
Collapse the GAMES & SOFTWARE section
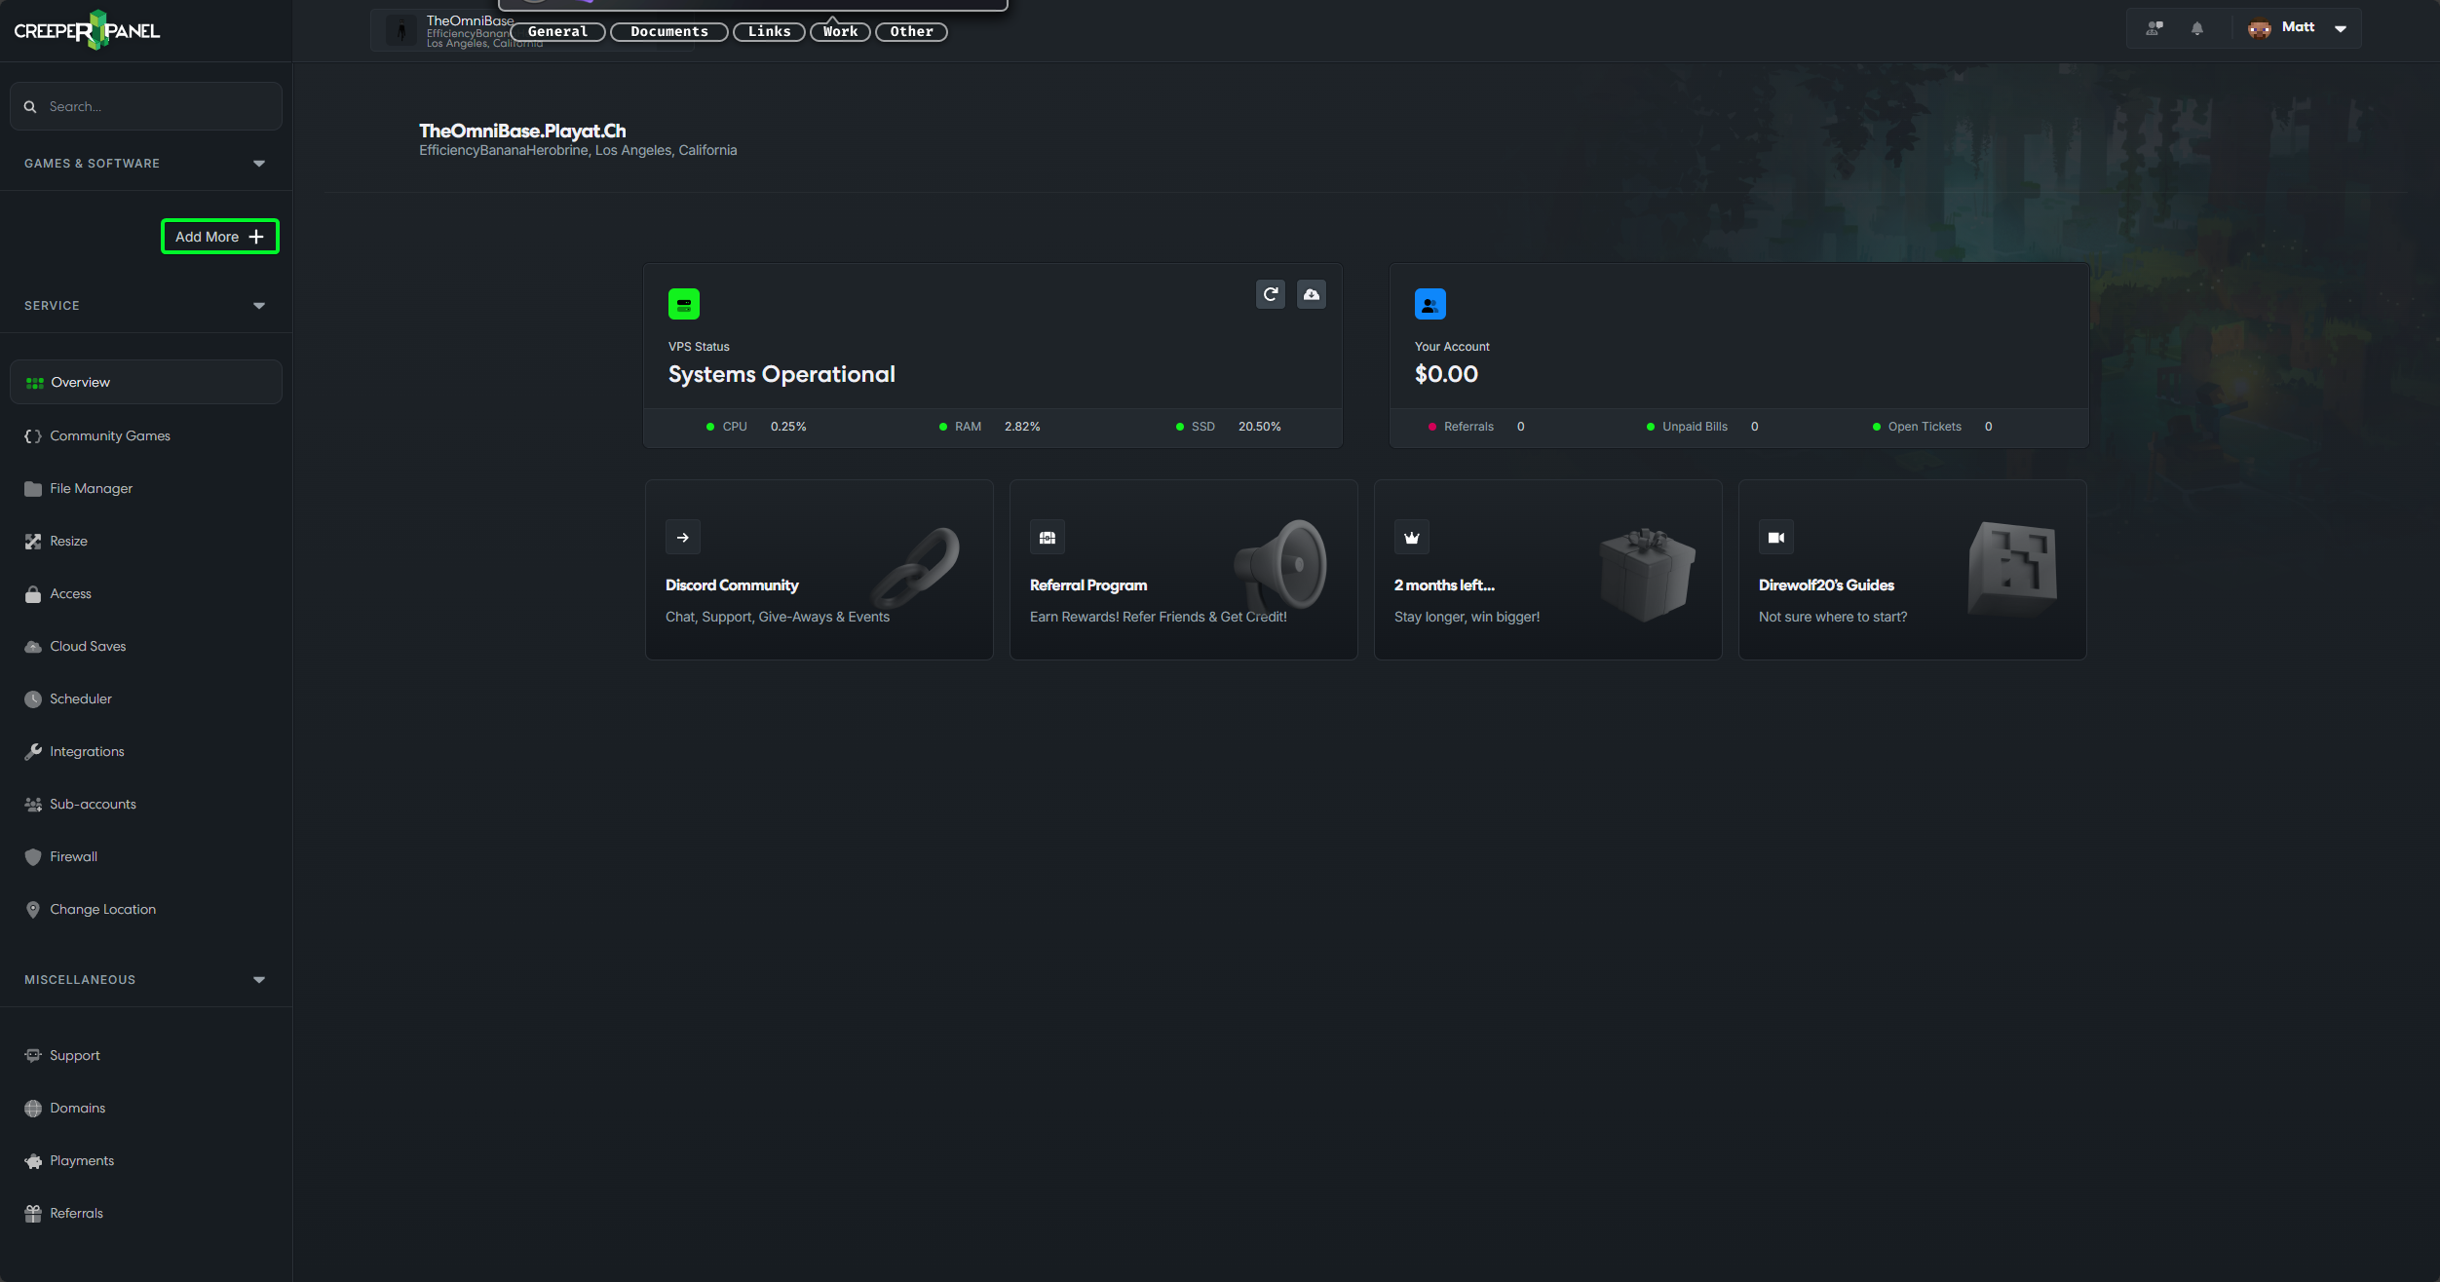click(258, 163)
